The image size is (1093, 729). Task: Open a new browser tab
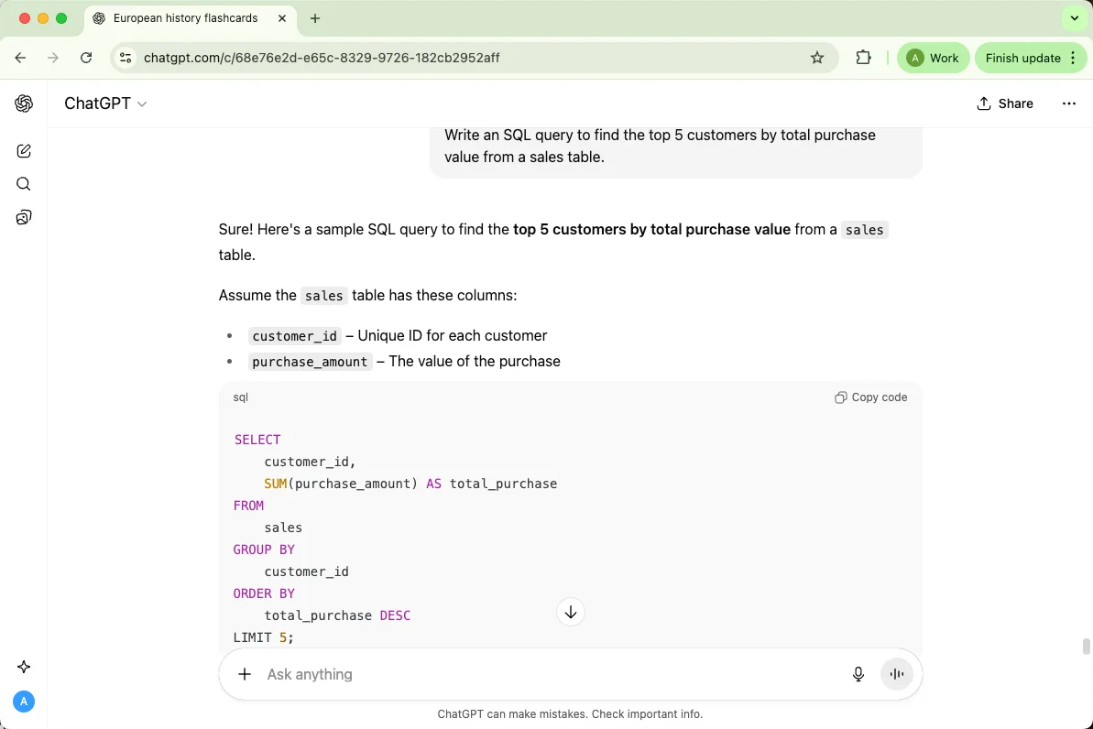pyautogui.click(x=315, y=18)
